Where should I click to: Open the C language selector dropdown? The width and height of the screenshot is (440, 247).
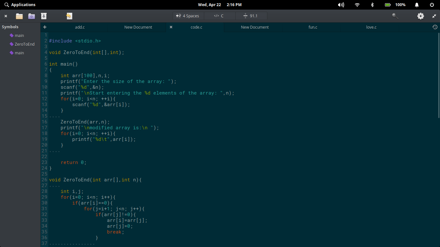tap(220, 16)
